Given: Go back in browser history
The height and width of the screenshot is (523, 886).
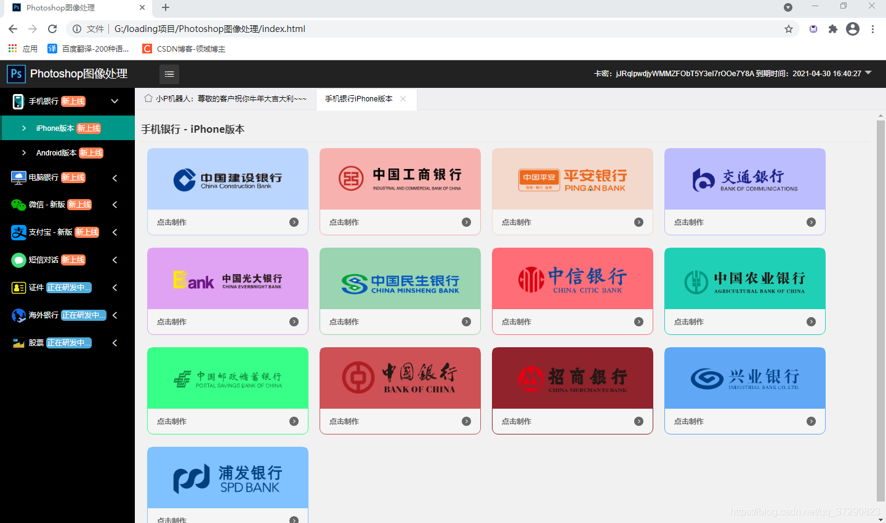Looking at the screenshot, I should pyautogui.click(x=13, y=29).
